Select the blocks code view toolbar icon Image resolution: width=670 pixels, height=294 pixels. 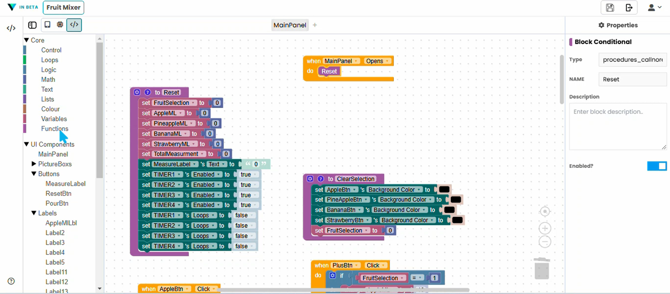(74, 25)
